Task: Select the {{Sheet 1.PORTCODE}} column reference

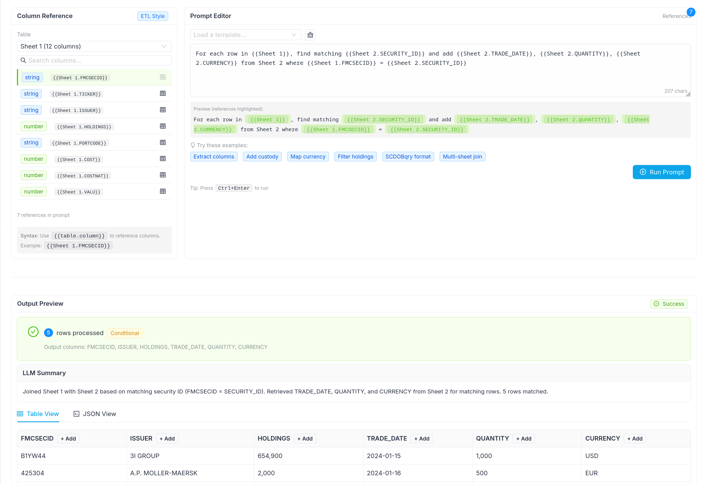Action: coord(79,143)
